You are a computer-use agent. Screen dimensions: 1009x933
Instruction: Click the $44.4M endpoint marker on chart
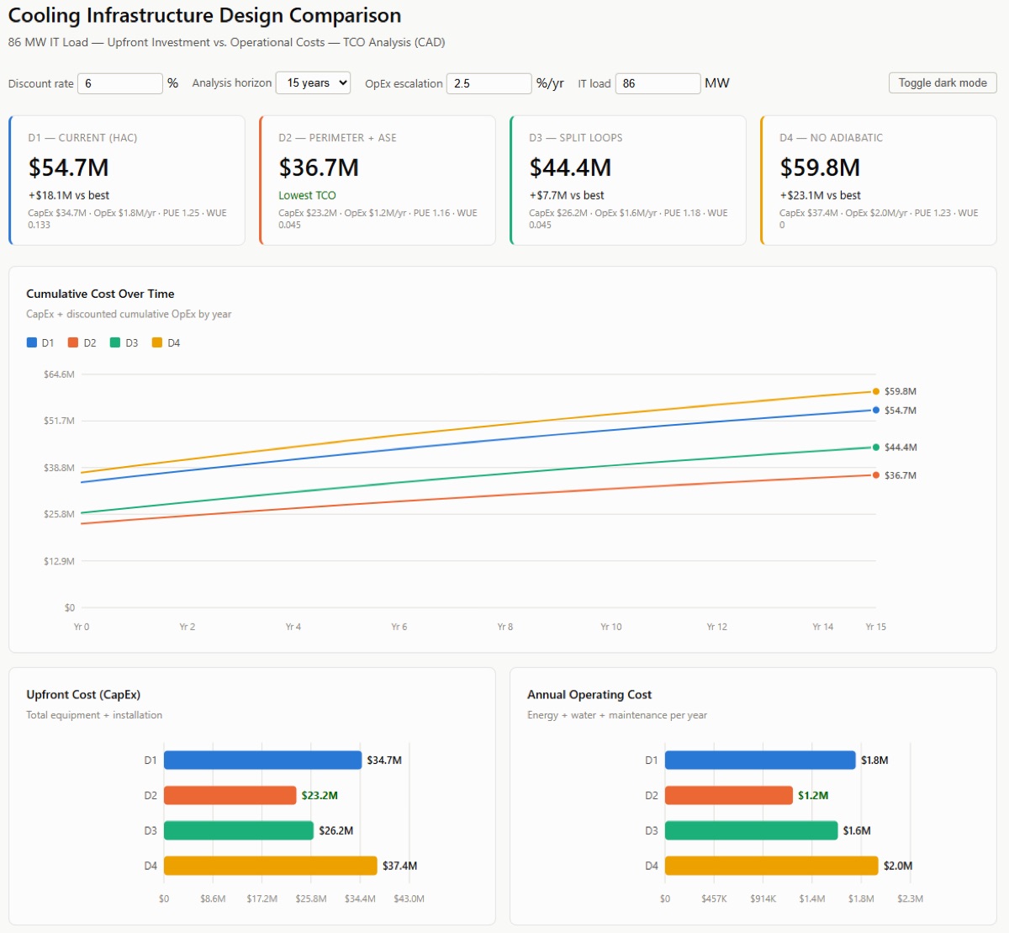pos(876,448)
